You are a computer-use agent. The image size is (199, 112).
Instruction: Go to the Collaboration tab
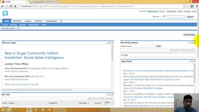pyautogui.click(x=51, y=21)
